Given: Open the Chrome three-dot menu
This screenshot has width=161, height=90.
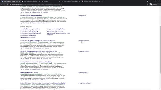Looking at the screenshot, I should (159, 4).
